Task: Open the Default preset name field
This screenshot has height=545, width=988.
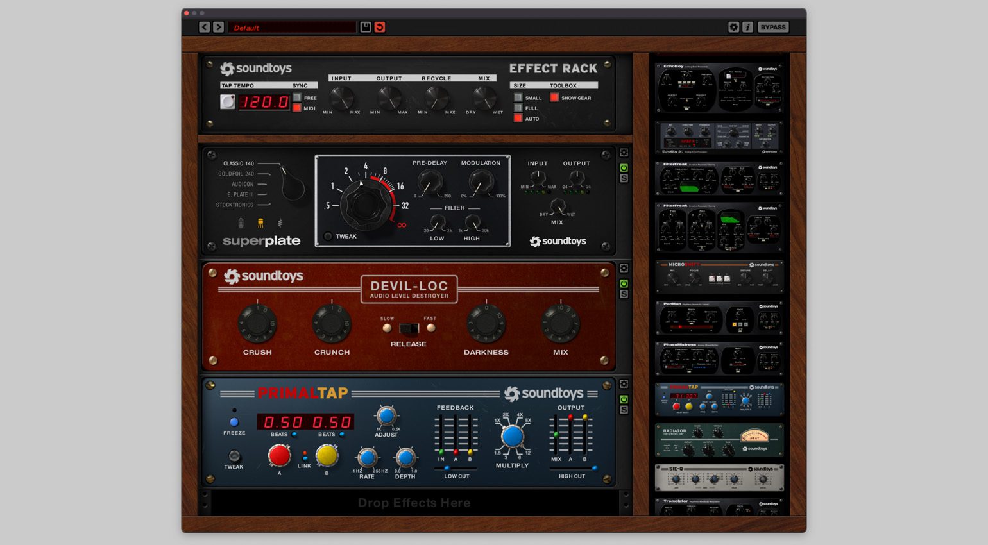Action: (x=292, y=28)
